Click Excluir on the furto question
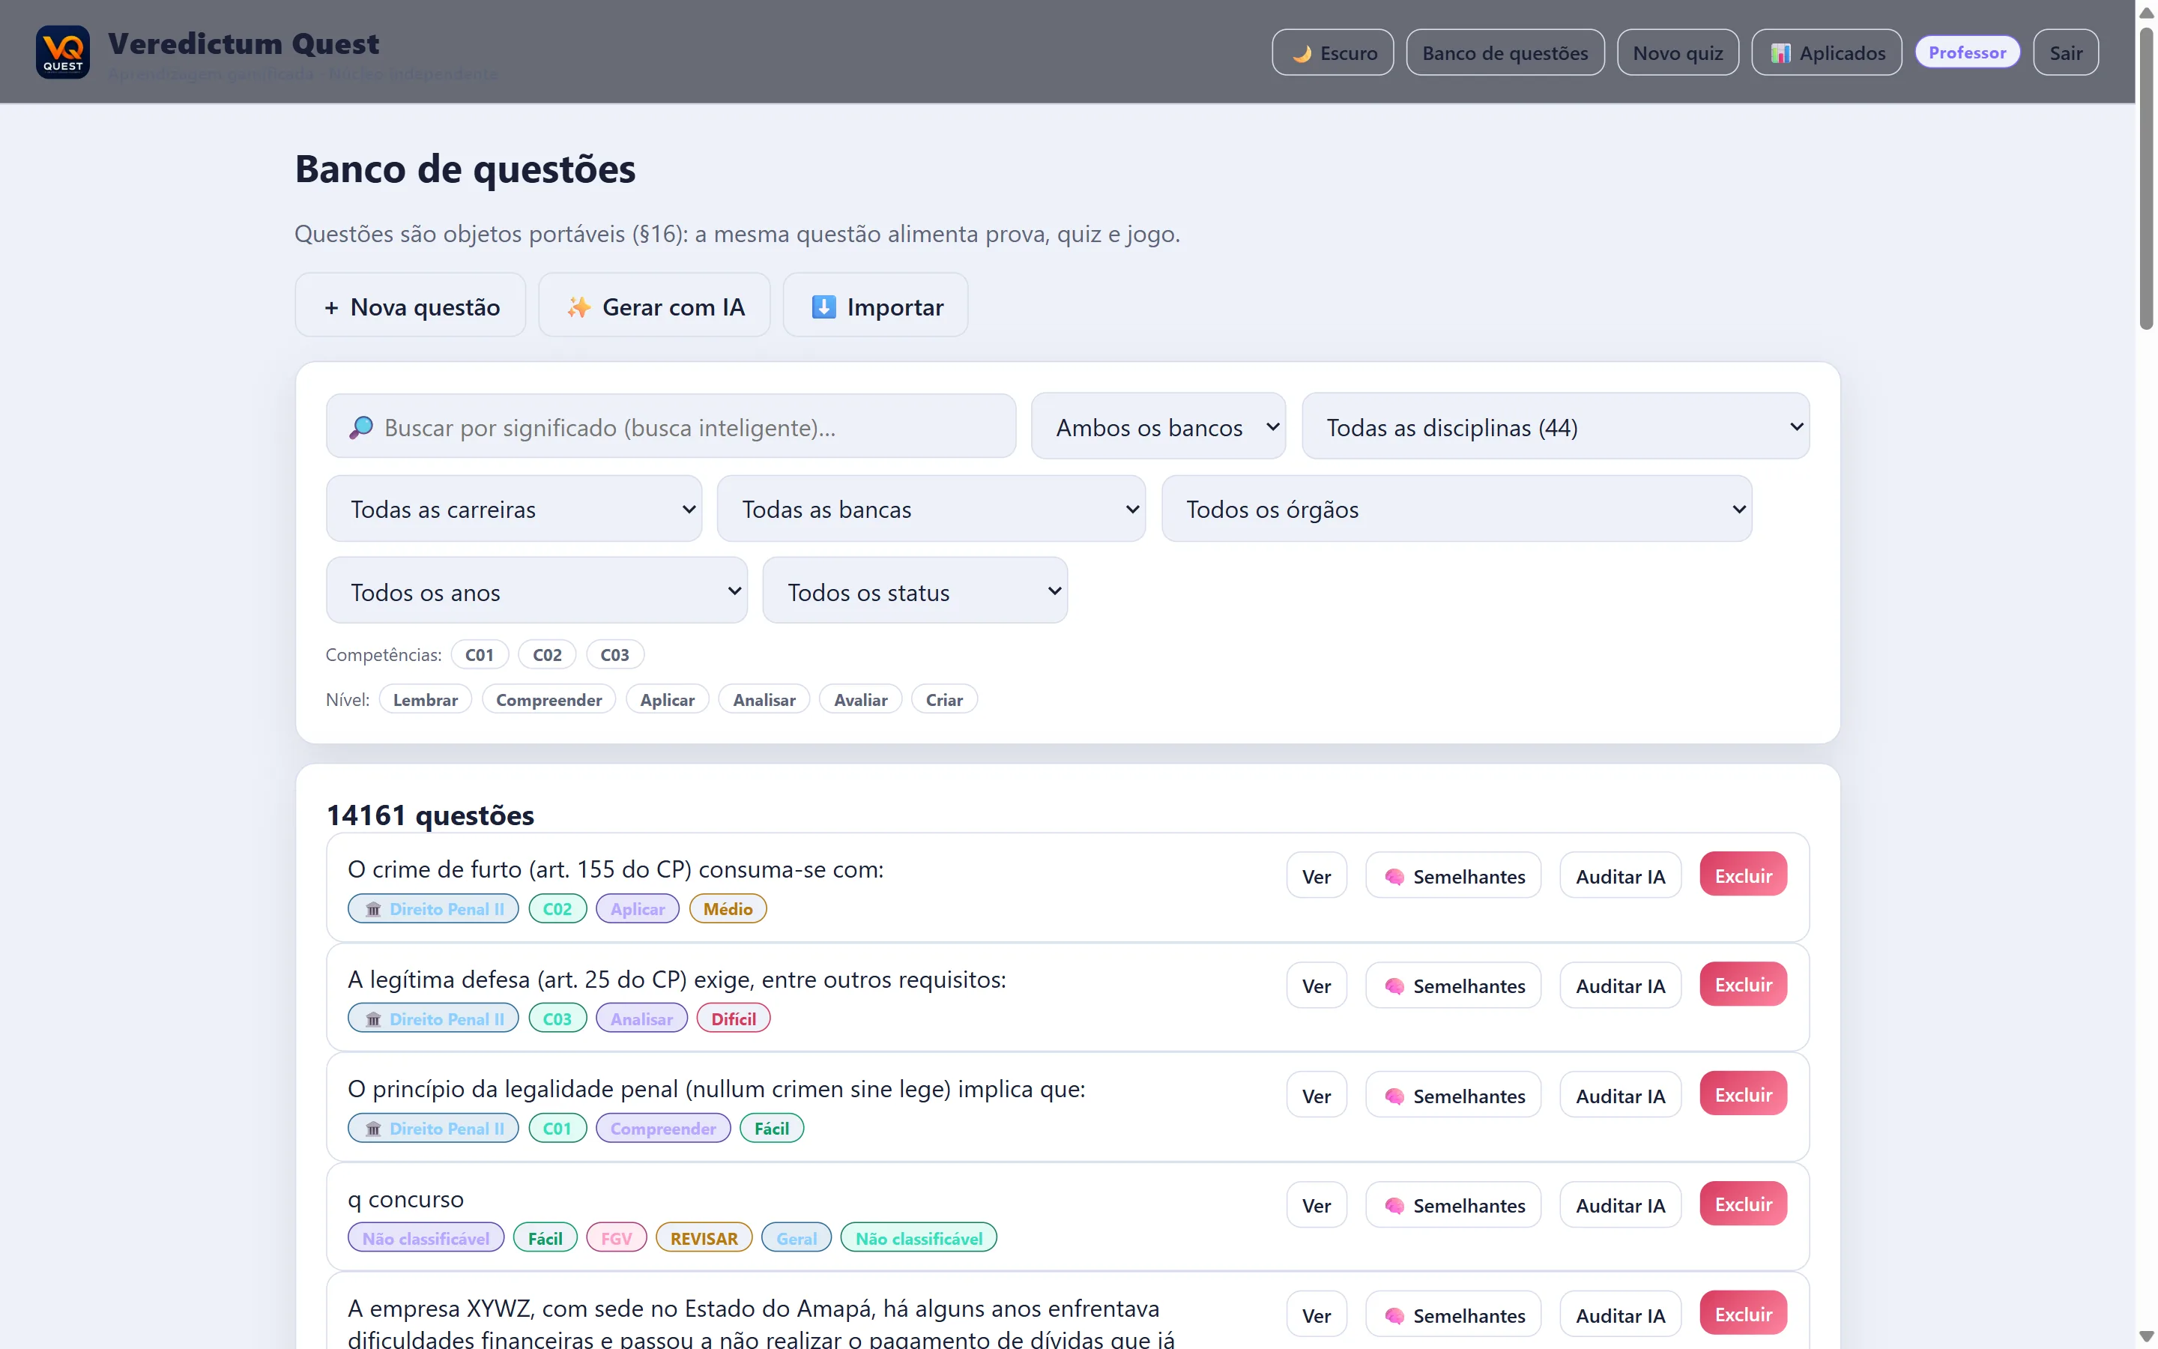Viewport: 2158px width, 1349px height. point(1744,875)
